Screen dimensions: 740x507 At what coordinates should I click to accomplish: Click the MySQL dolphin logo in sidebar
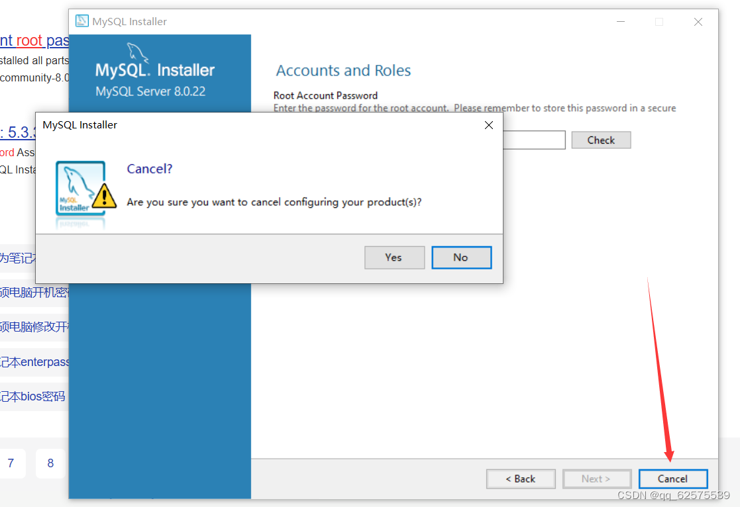click(137, 52)
